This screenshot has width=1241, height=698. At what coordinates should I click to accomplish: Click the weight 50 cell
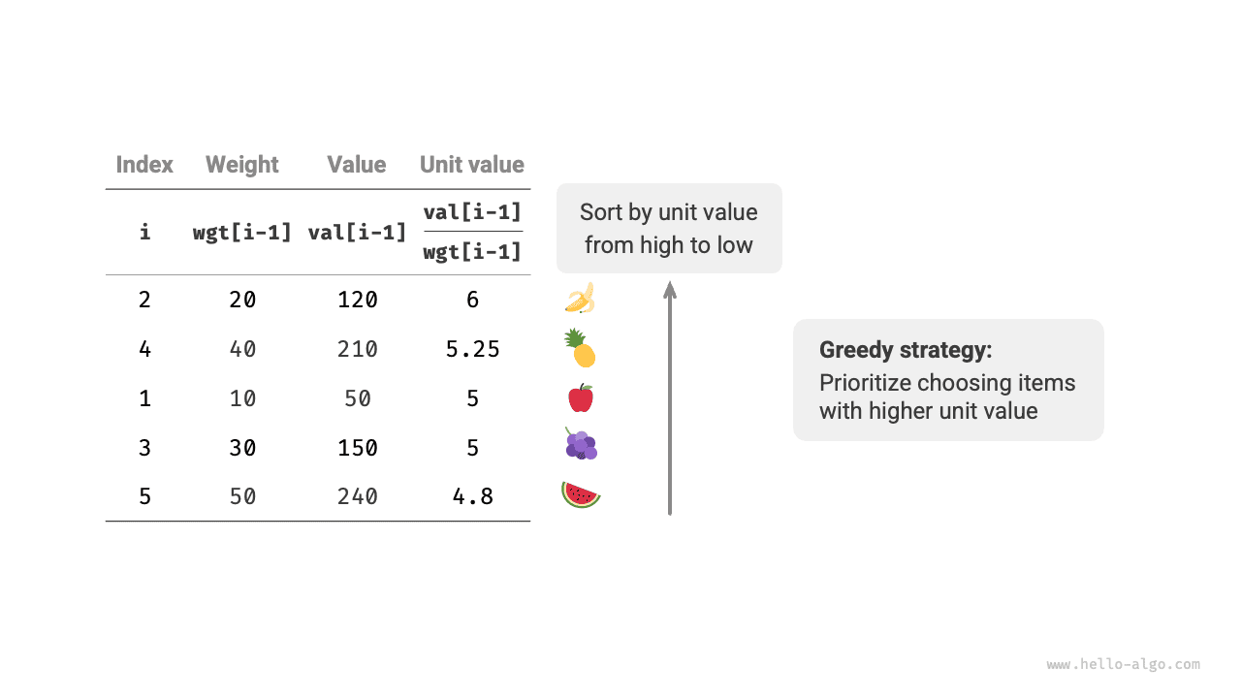point(242,496)
